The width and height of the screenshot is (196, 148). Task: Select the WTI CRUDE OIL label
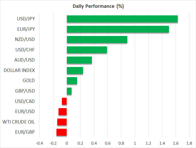18,122
